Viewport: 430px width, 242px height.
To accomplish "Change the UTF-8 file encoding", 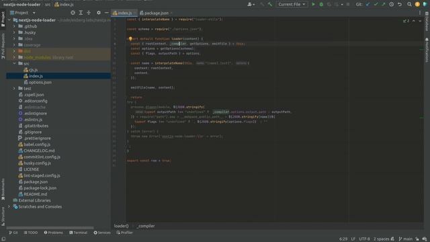I will [364, 239].
